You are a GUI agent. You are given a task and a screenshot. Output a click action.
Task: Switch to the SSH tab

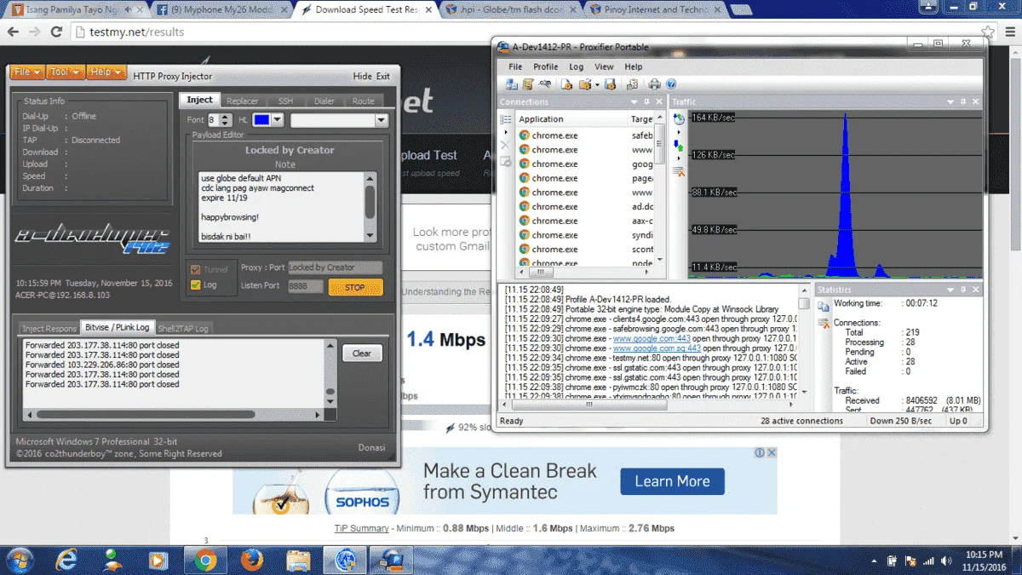[x=285, y=101]
